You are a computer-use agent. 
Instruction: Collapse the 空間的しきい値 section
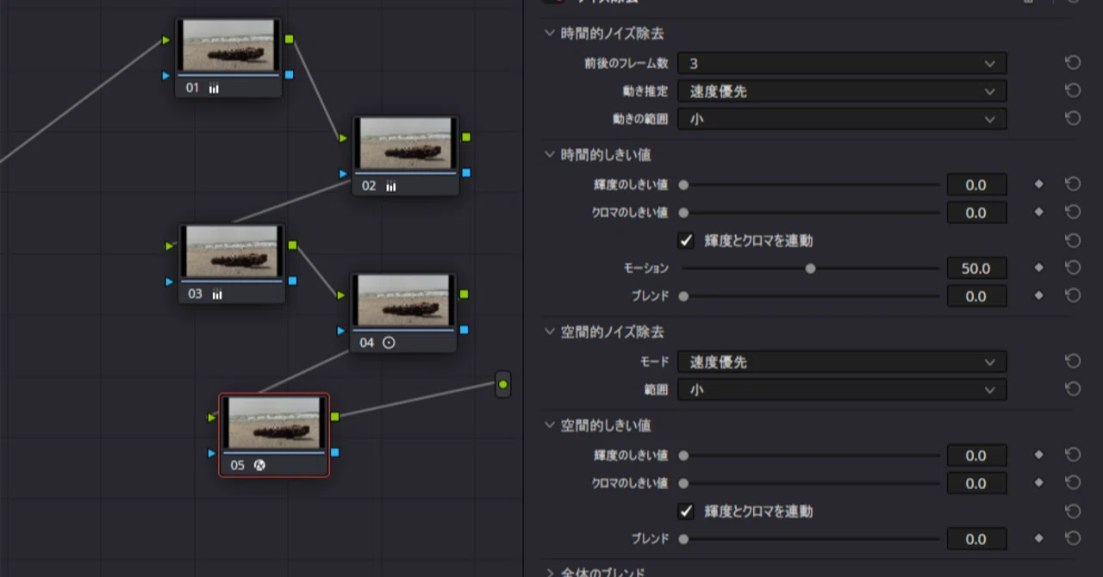(x=550, y=425)
